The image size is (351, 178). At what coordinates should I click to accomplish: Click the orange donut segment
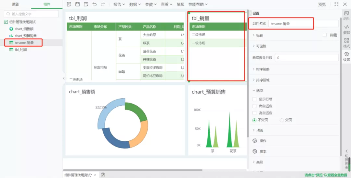[x=141, y=135]
